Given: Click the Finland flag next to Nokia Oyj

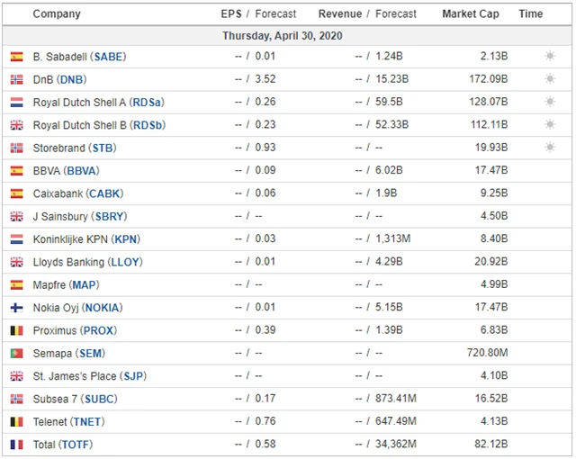Looking at the screenshot, I should tap(16, 308).
